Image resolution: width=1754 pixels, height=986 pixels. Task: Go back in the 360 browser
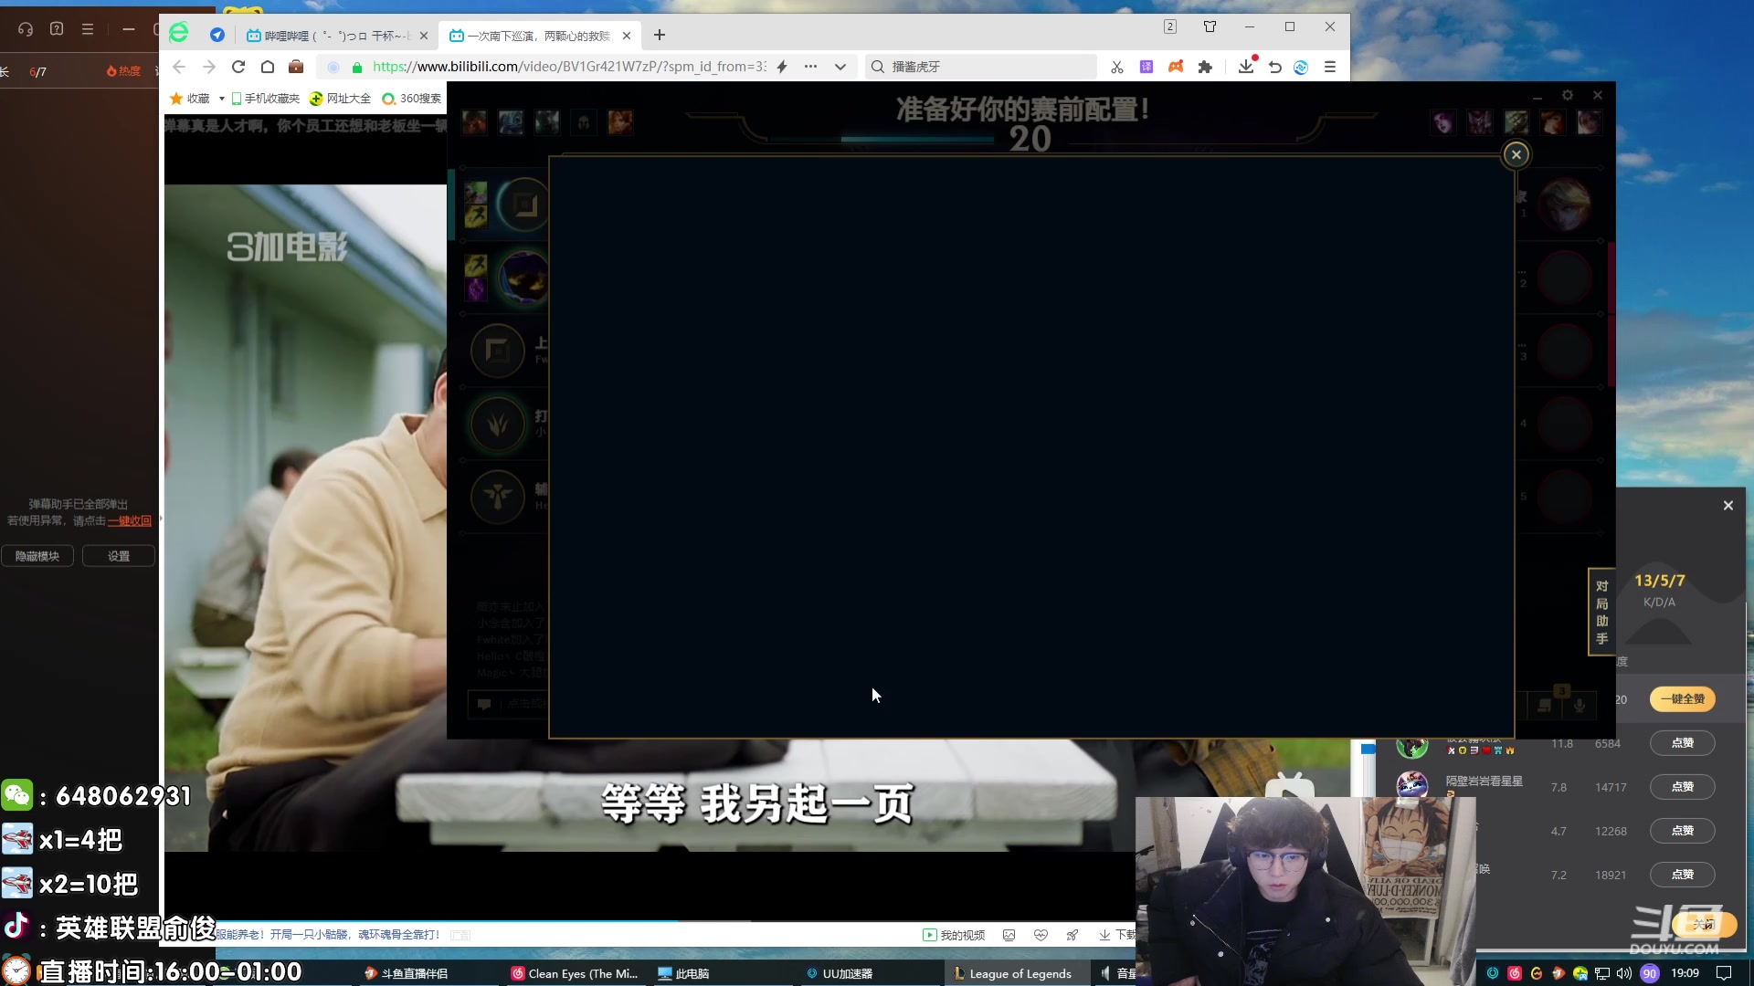click(179, 67)
